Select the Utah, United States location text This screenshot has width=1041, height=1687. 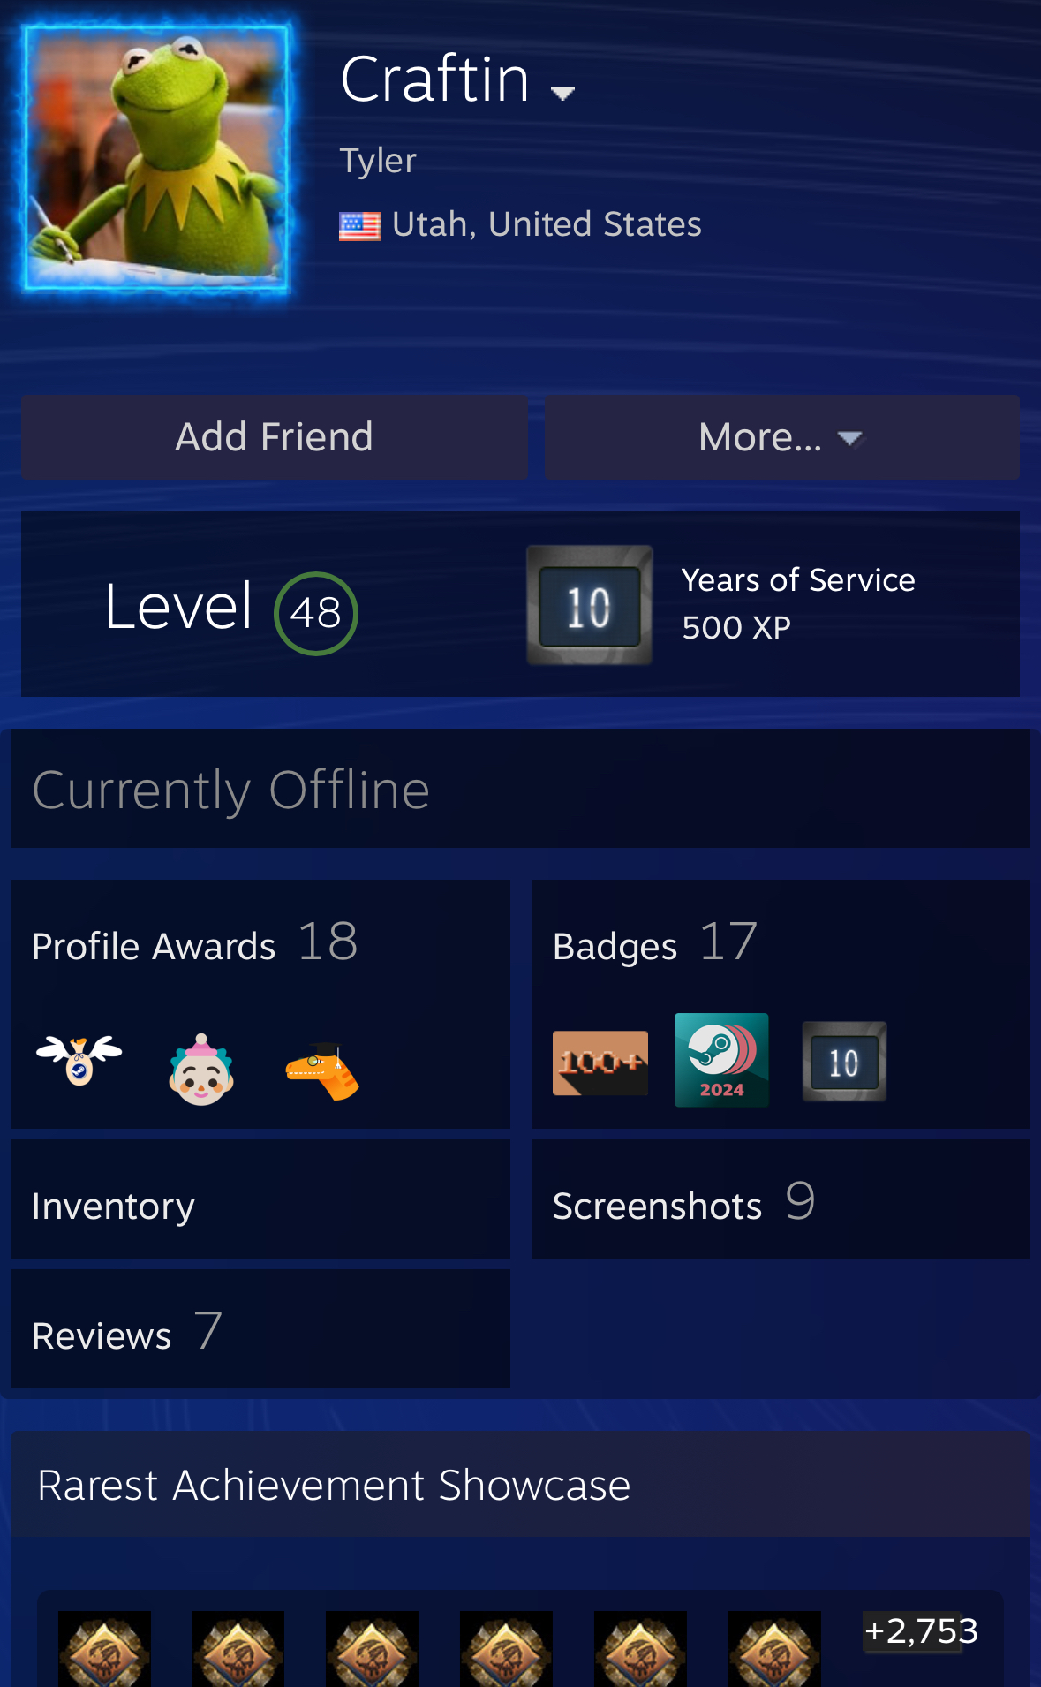click(547, 224)
